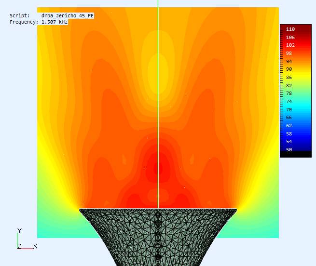
Task: Click the 90 value on the color scale
Action: tap(289, 69)
